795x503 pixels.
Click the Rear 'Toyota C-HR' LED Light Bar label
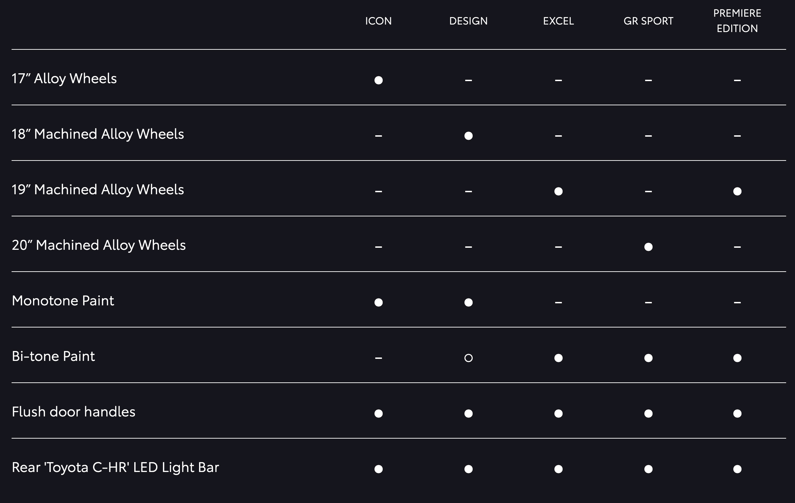point(115,468)
